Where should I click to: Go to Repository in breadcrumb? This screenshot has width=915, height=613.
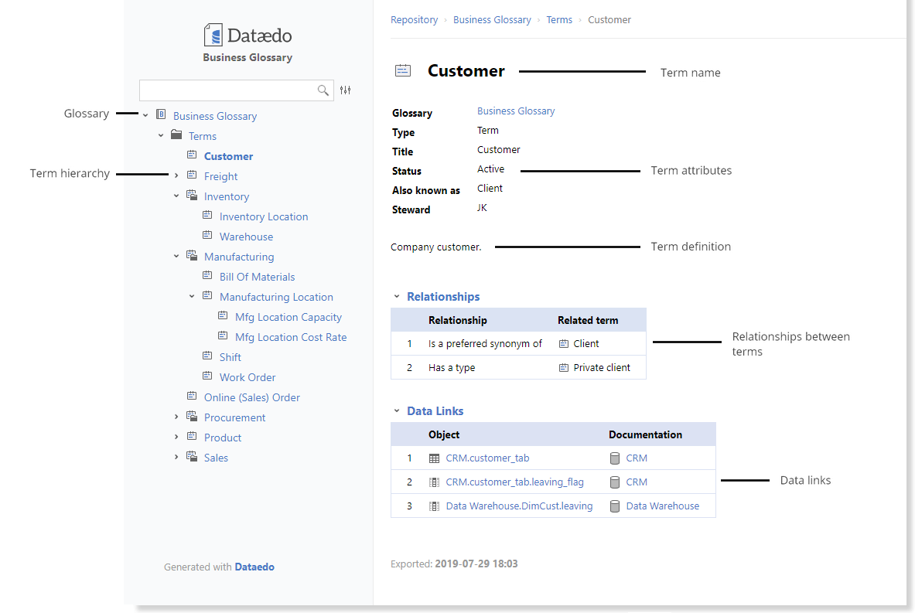coord(414,20)
